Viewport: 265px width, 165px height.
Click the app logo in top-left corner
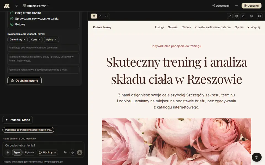(x=7, y=6)
